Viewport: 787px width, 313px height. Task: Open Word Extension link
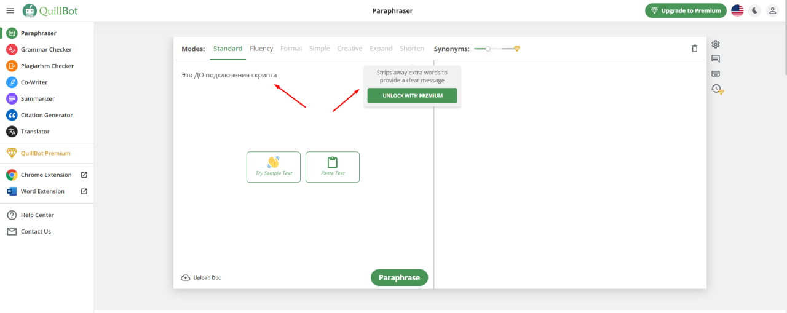click(x=42, y=191)
